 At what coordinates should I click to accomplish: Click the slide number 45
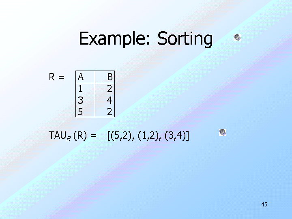[x=264, y=204]
